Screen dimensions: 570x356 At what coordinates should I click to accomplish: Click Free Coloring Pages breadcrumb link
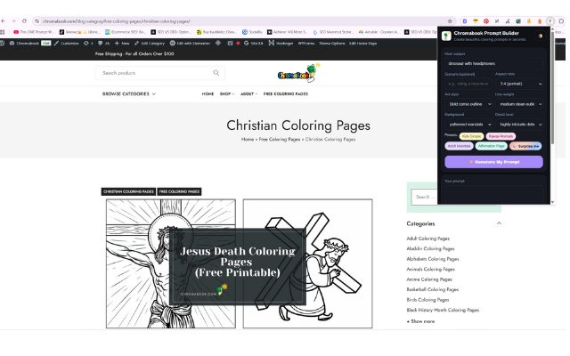280,139
